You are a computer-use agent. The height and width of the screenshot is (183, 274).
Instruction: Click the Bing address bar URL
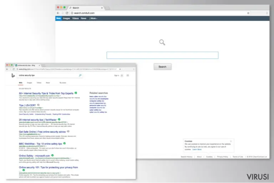68,69
